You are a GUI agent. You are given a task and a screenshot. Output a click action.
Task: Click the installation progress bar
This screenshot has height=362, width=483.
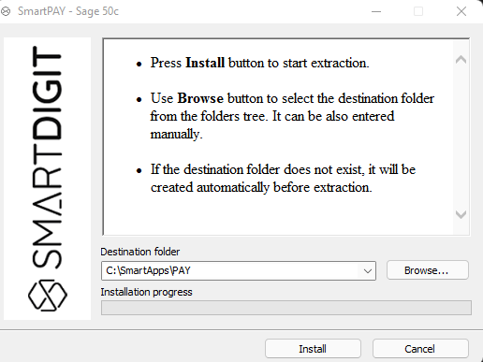[286, 308]
